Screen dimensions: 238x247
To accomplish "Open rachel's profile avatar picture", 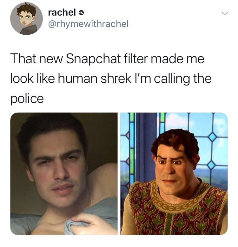I will [x=26, y=18].
